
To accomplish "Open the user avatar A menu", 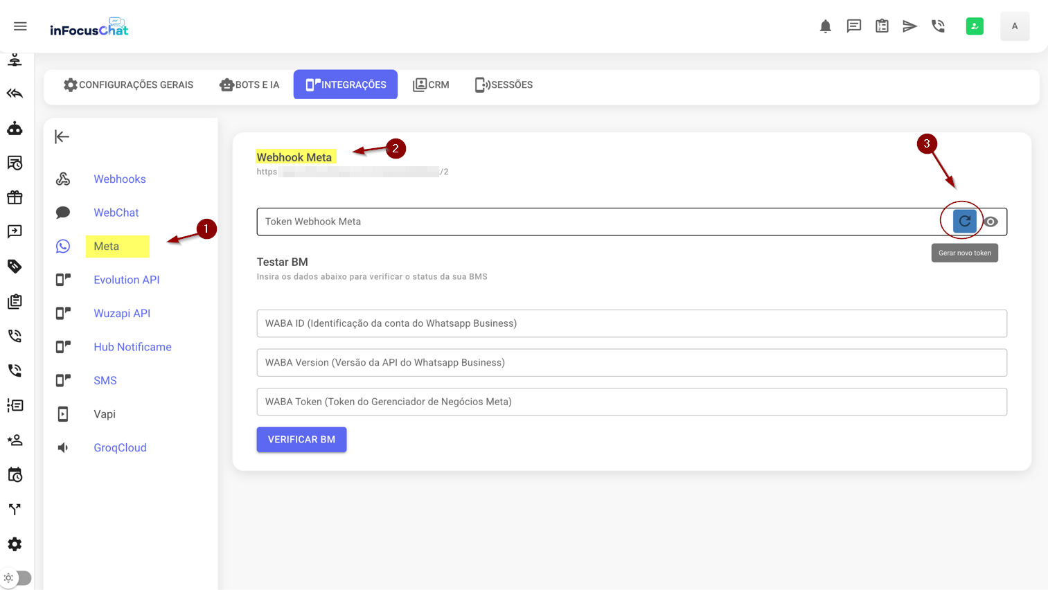I will tap(1014, 26).
